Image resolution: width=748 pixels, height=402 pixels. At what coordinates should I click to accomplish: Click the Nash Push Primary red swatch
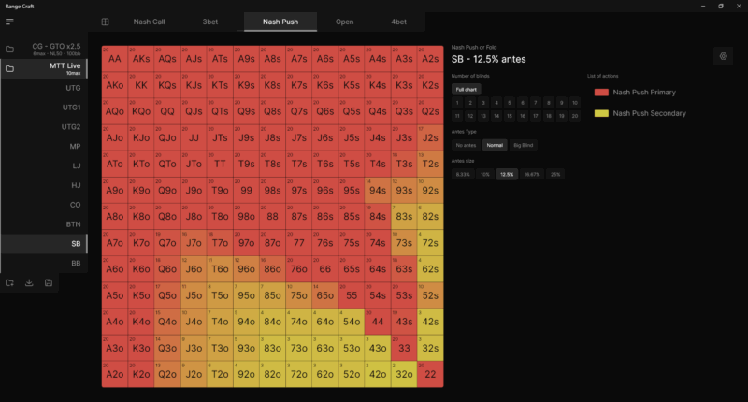602,93
